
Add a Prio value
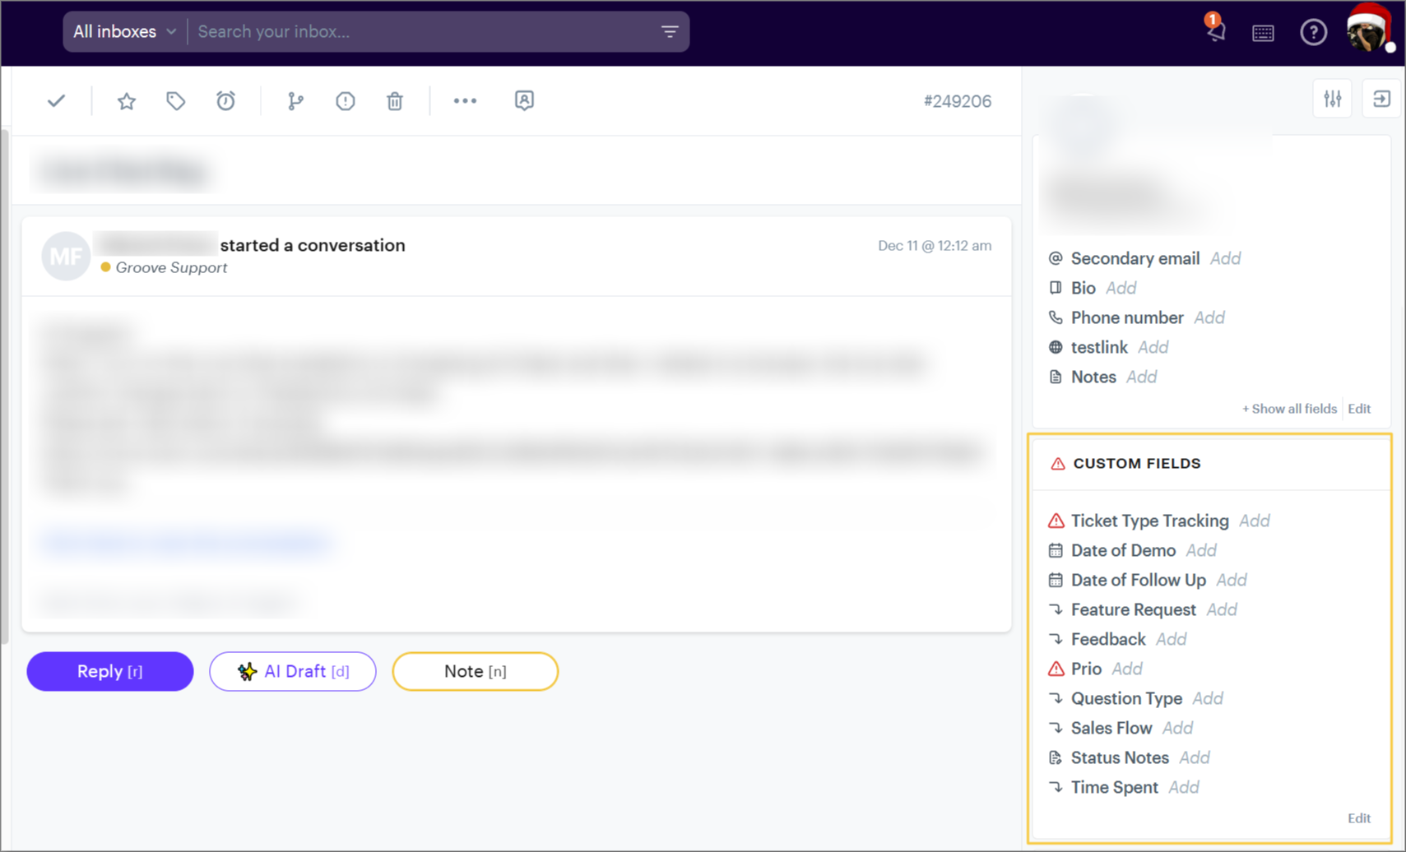tap(1127, 669)
